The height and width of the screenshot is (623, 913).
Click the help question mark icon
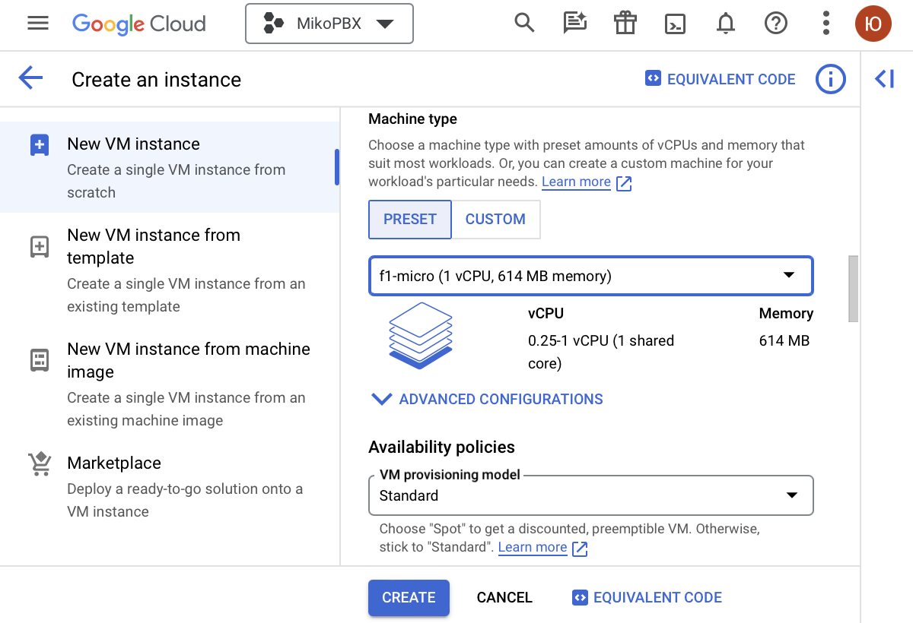point(775,24)
